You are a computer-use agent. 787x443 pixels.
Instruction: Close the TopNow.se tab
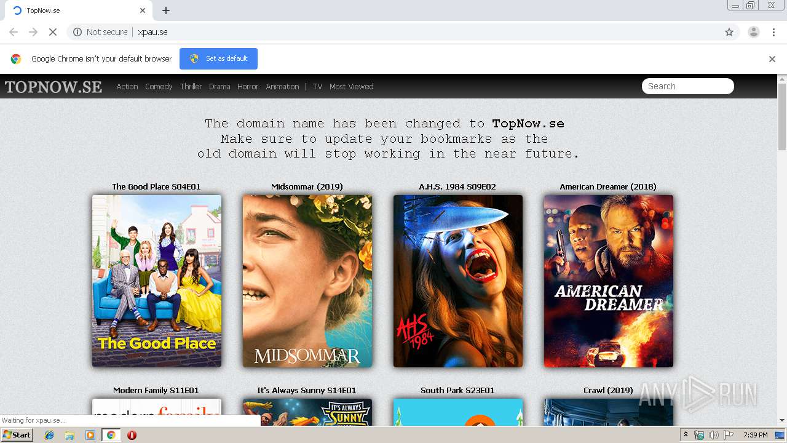(143, 10)
